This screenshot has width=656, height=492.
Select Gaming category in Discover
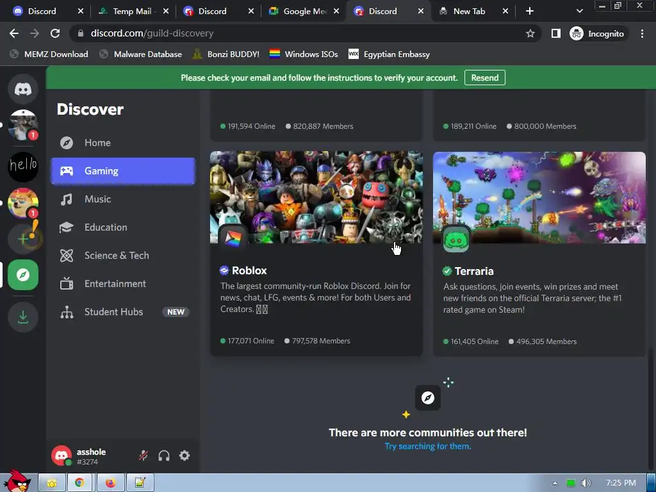point(123,170)
